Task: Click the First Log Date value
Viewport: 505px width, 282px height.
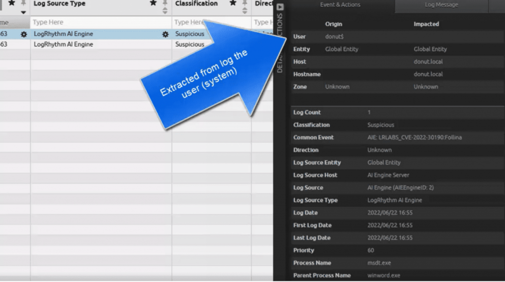Action: [x=390, y=225]
